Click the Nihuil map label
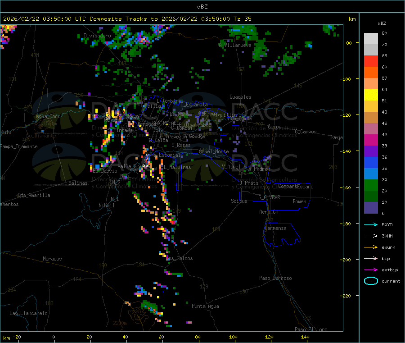 (x=106, y=206)
